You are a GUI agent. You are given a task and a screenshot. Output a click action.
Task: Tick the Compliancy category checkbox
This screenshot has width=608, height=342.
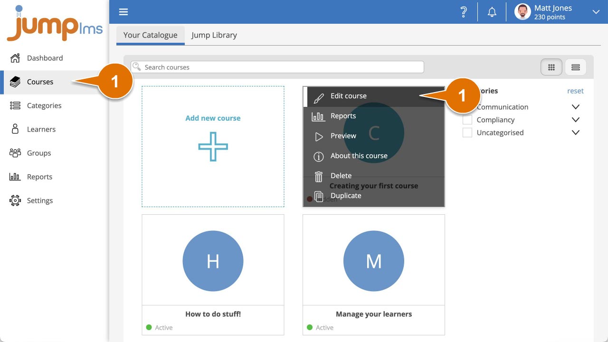tap(467, 120)
